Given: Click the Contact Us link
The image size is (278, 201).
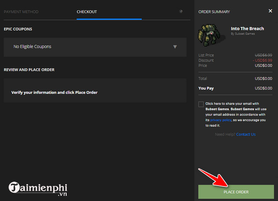Looking at the screenshot, I should 246,135.
